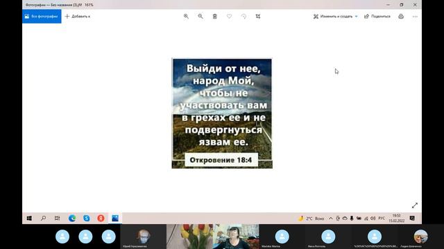Viewport: 444px width, 249px height.
Task: Open Yandex browser from the taskbar
Action: tap(101, 219)
